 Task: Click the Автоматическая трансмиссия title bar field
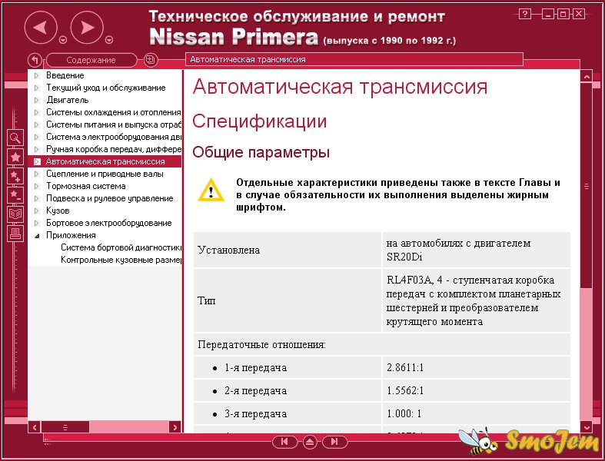354,59
